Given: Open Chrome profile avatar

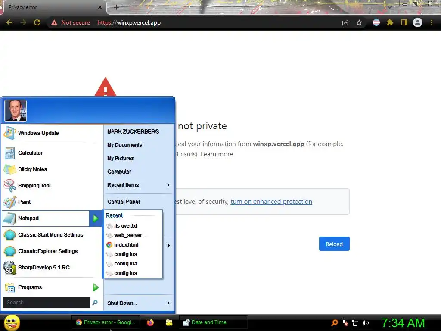Looking at the screenshot, I should pos(418,22).
